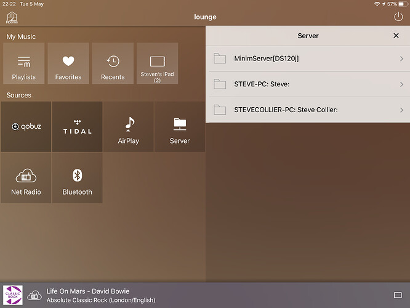The image size is (410, 308).
Task: Open the MinimServer[DS120j] folder icon
Action: 220,59
